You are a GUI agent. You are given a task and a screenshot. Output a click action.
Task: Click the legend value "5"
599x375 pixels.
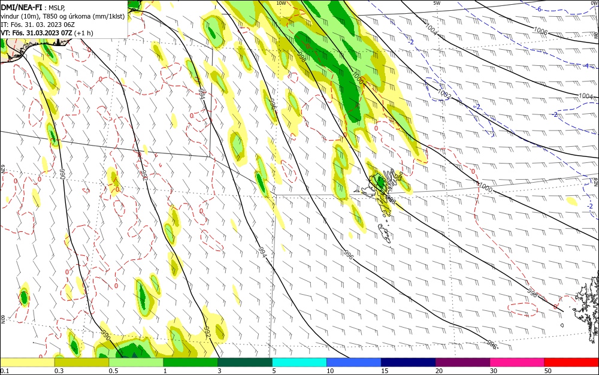point(274,371)
